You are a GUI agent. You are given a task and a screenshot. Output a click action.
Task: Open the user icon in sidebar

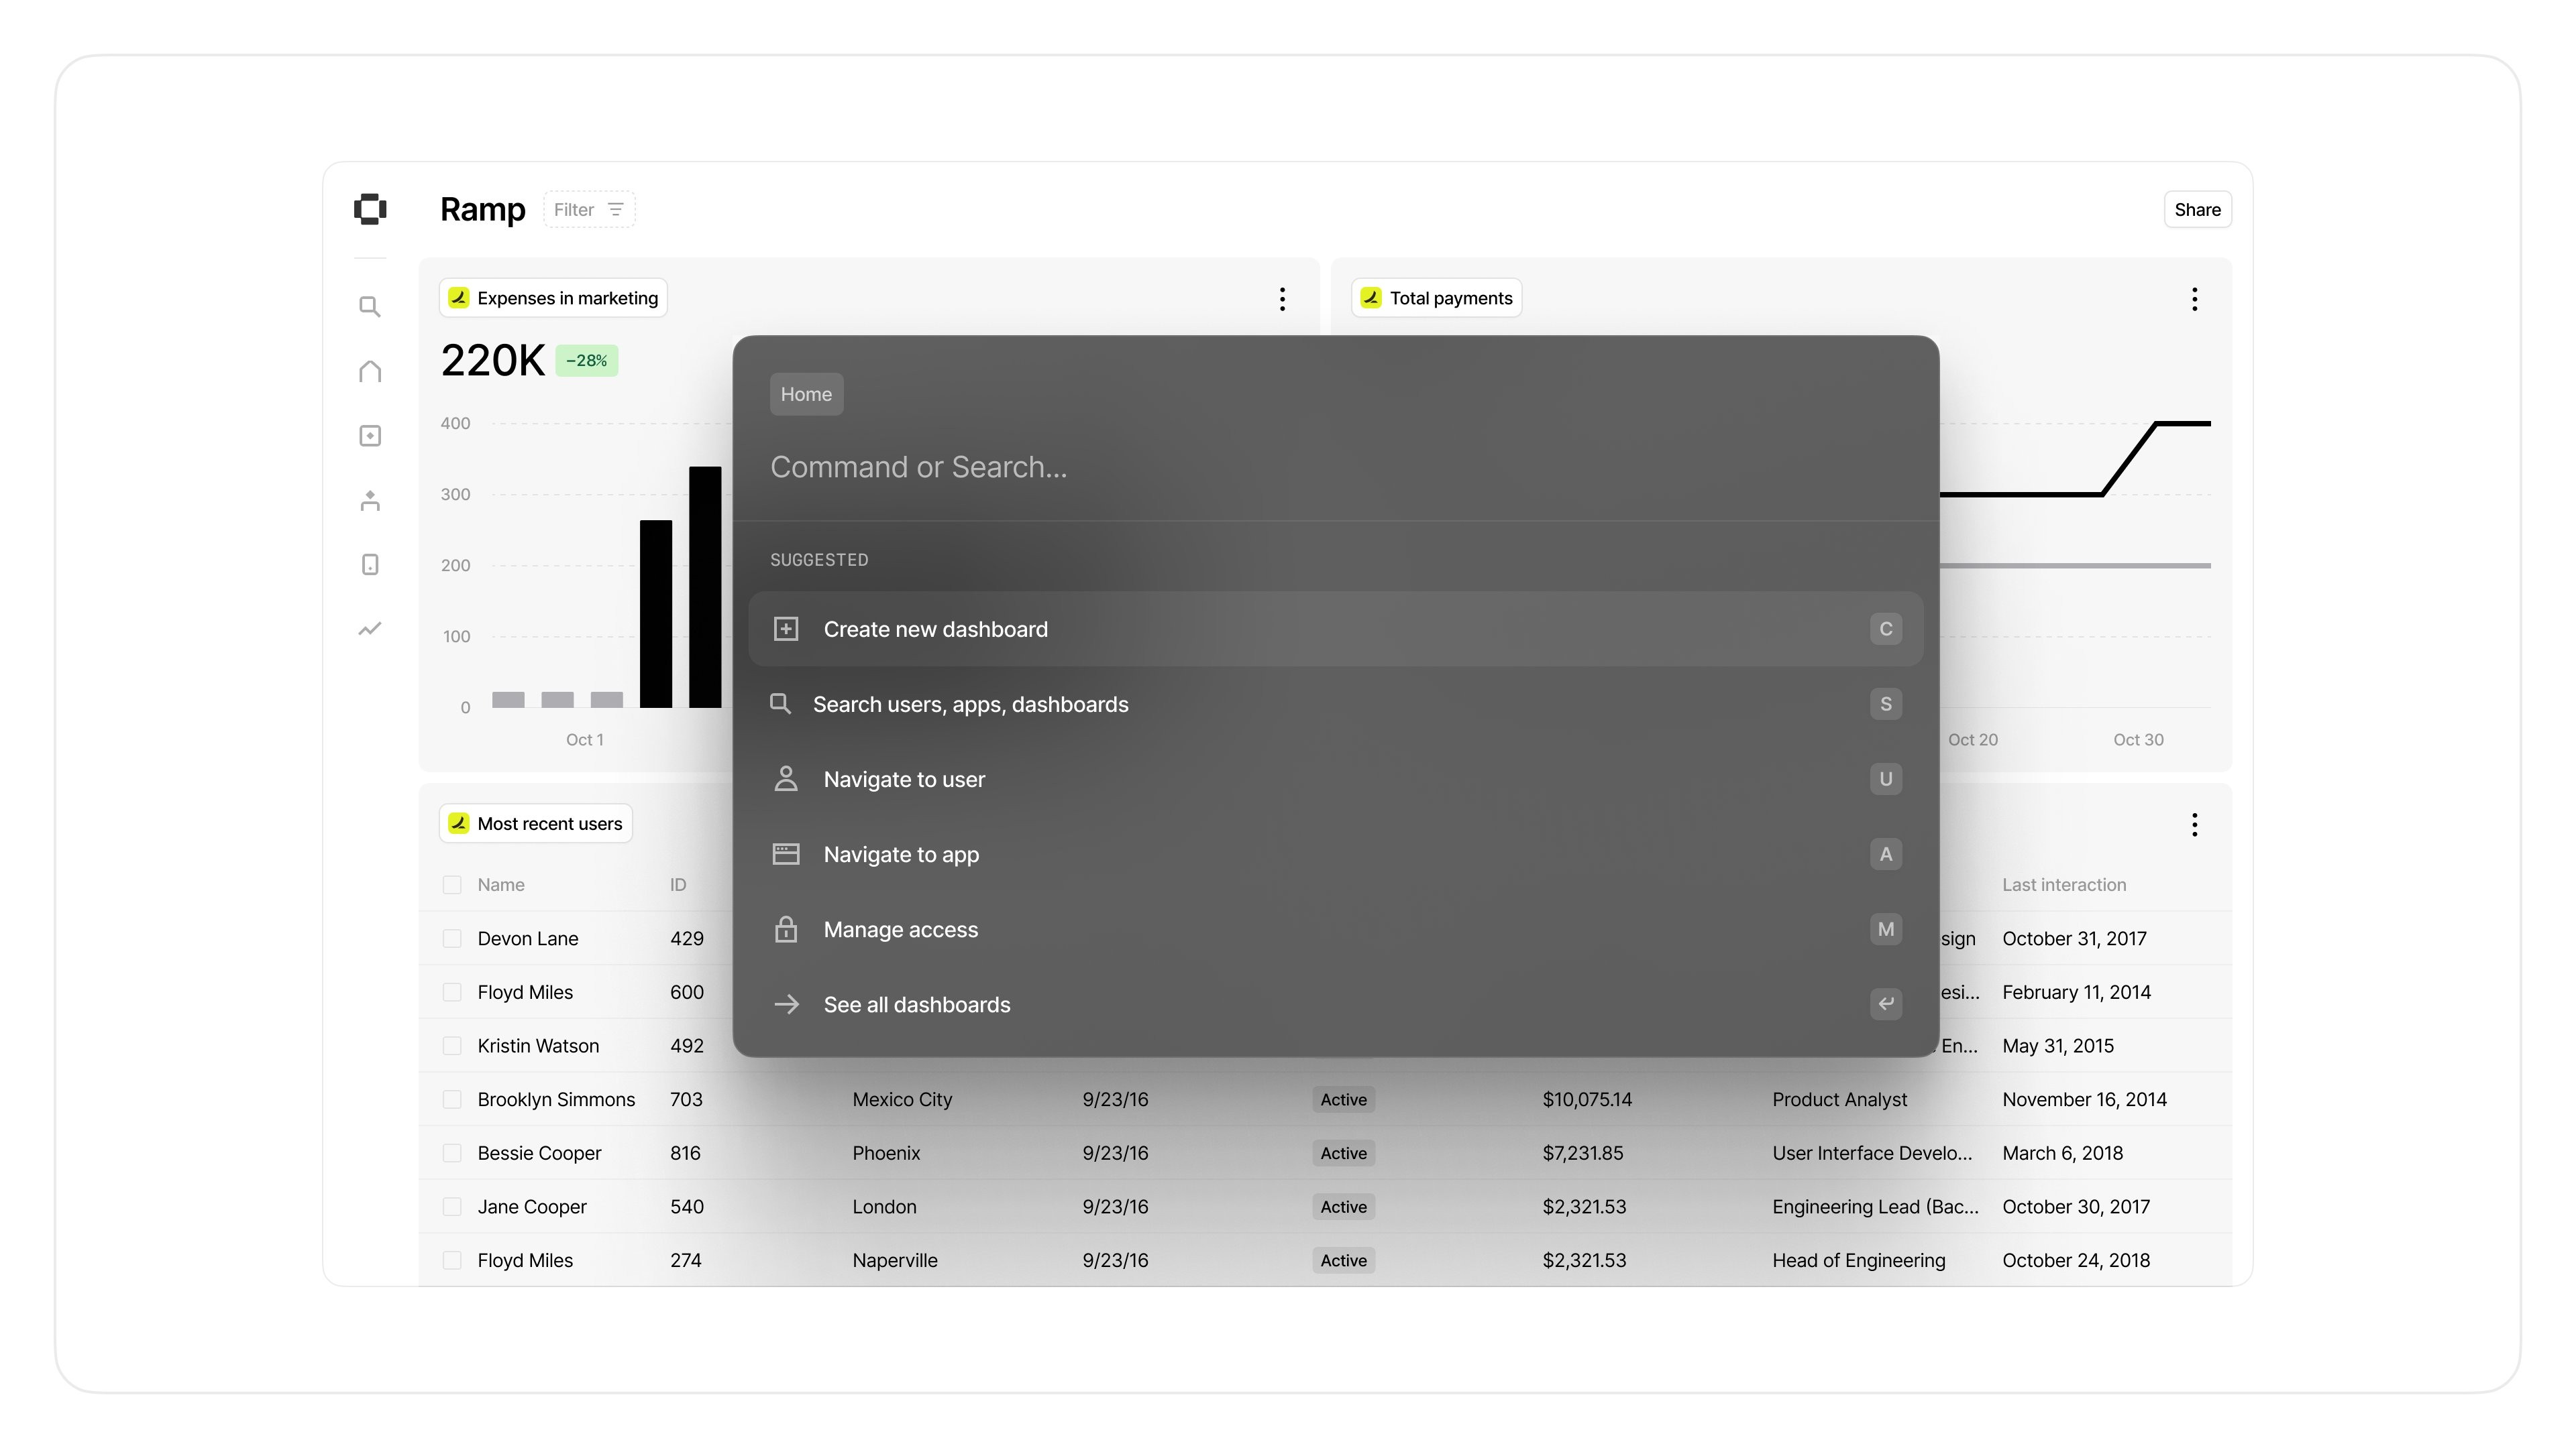370,501
